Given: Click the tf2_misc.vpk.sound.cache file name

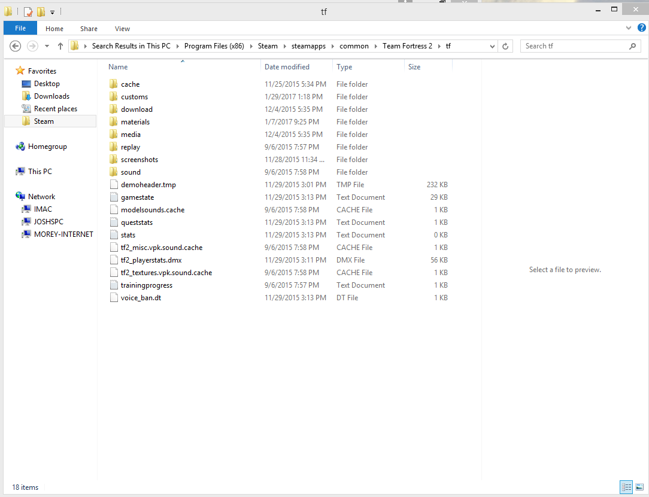Looking at the screenshot, I should (x=162, y=247).
